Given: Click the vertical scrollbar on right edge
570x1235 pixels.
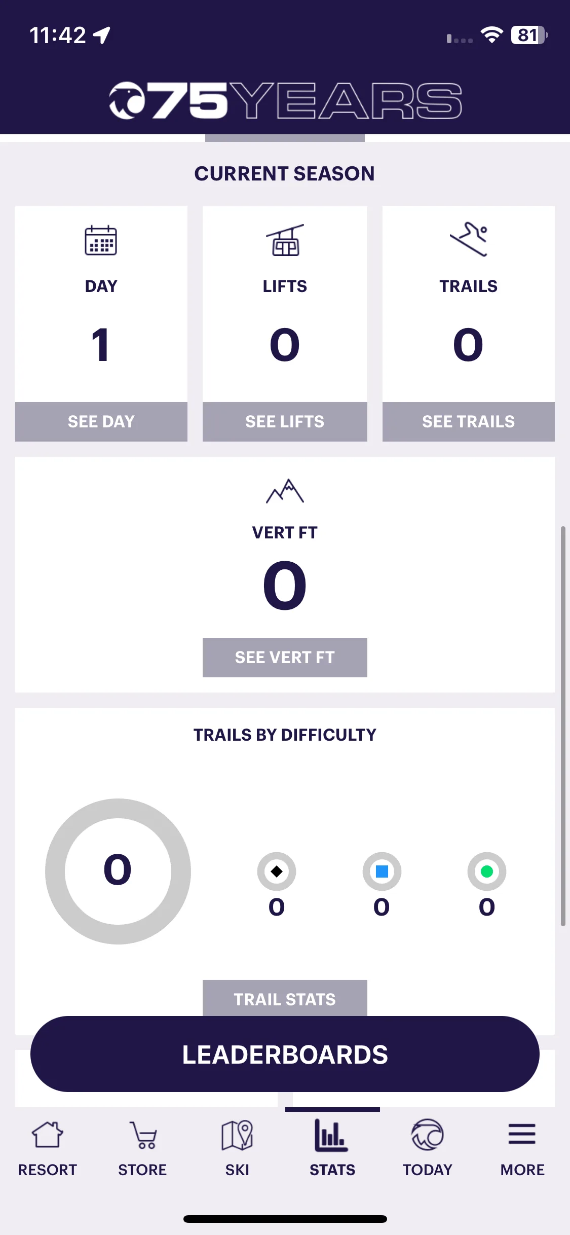Looking at the screenshot, I should (x=563, y=727).
